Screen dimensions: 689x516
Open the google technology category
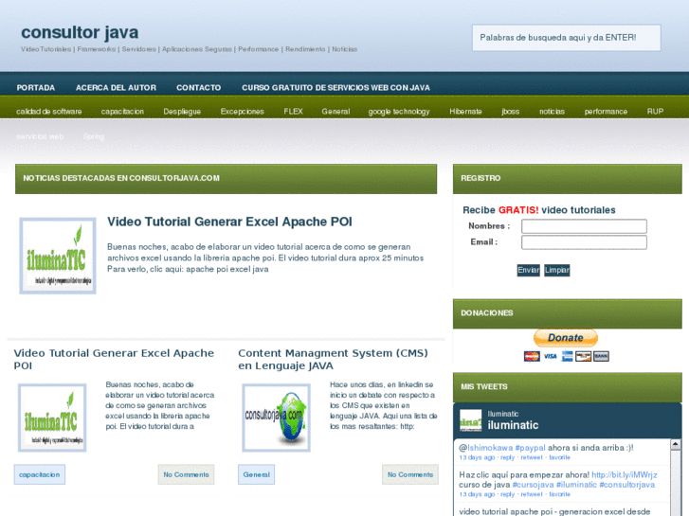coord(399,112)
